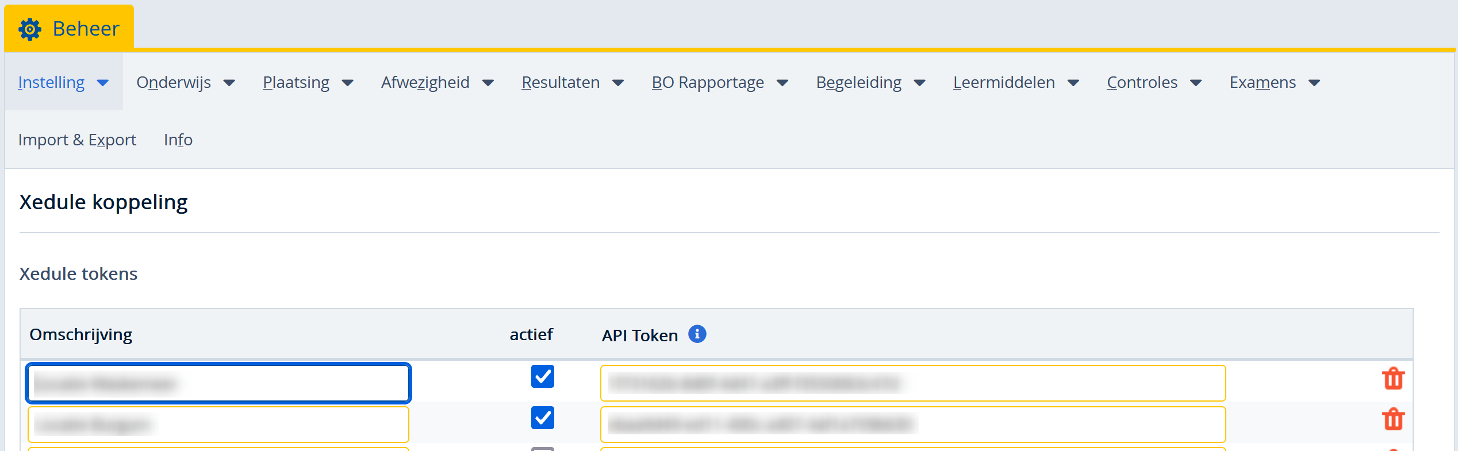Image resolution: width=1458 pixels, height=451 pixels.
Task: Open the Afwezigheid menu
Action: click(x=425, y=82)
